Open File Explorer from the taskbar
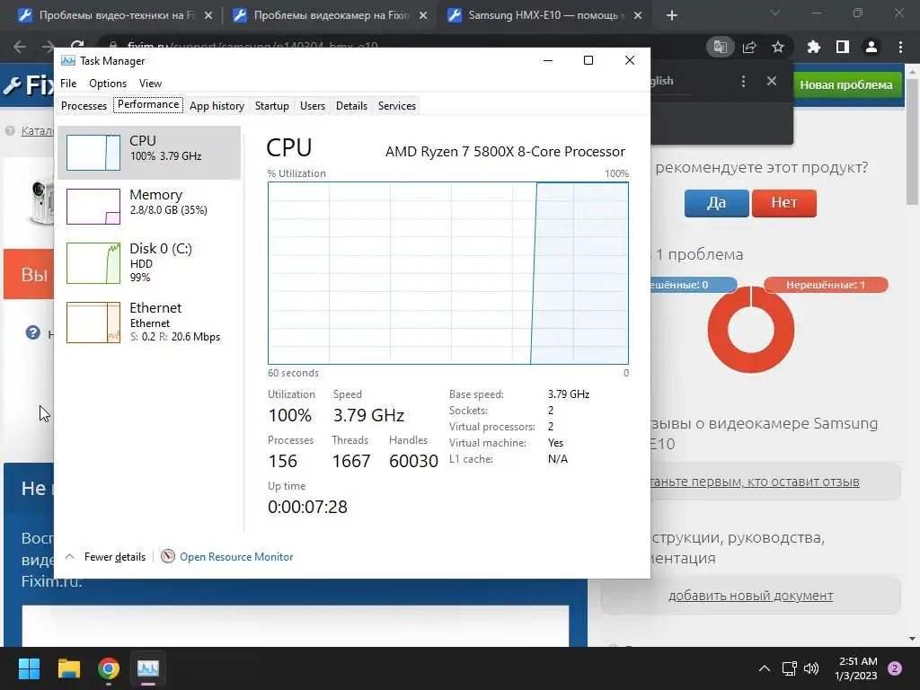Viewport: 920px width, 690px height. click(68, 668)
